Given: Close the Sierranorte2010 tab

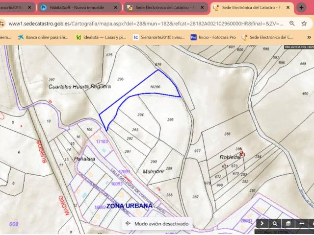Looking at the screenshot, I should coord(29,8).
